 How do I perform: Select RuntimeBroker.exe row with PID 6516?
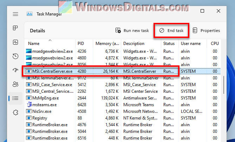click(123, 138)
